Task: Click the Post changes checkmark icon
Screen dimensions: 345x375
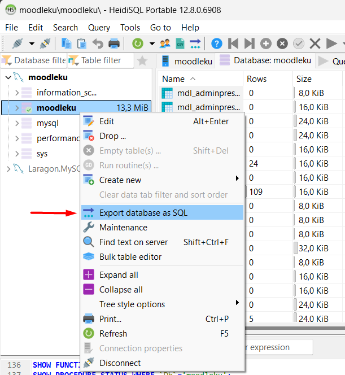Action: tap(299, 43)
